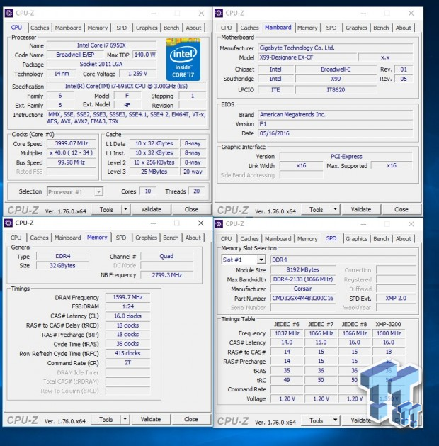Click NB Frequency value 2799.3 MHz

coord(166,275)
